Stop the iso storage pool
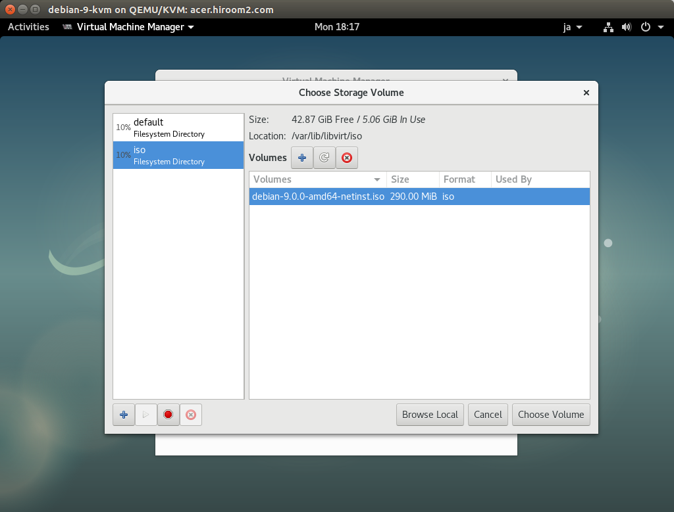Image resolution: width=674 pixels, height=512 pixels. (168, 415)
